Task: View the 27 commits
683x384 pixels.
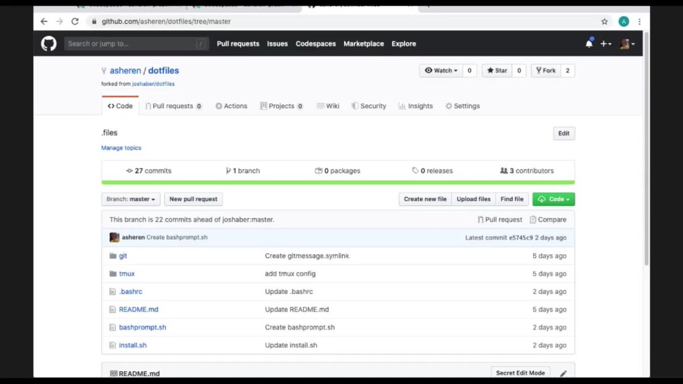Action: pos(149,171)
